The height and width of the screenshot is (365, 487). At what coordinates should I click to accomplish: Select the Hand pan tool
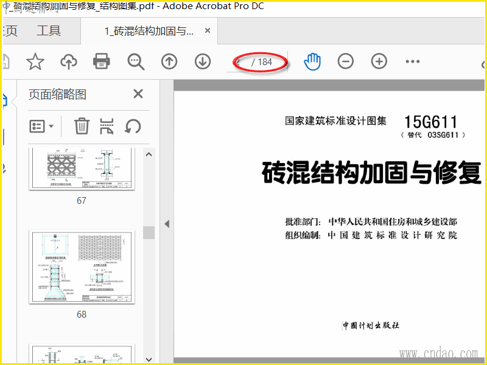312,61
